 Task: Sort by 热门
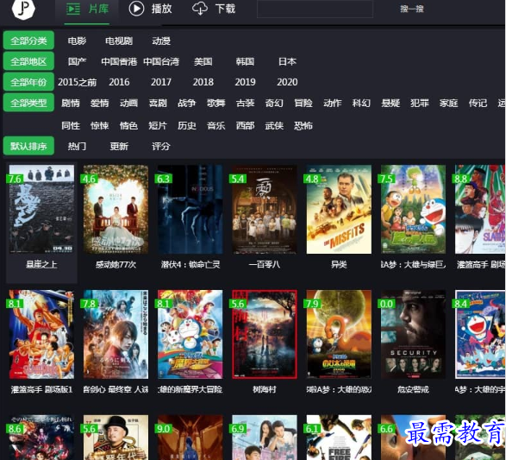[x=77, y=146]
